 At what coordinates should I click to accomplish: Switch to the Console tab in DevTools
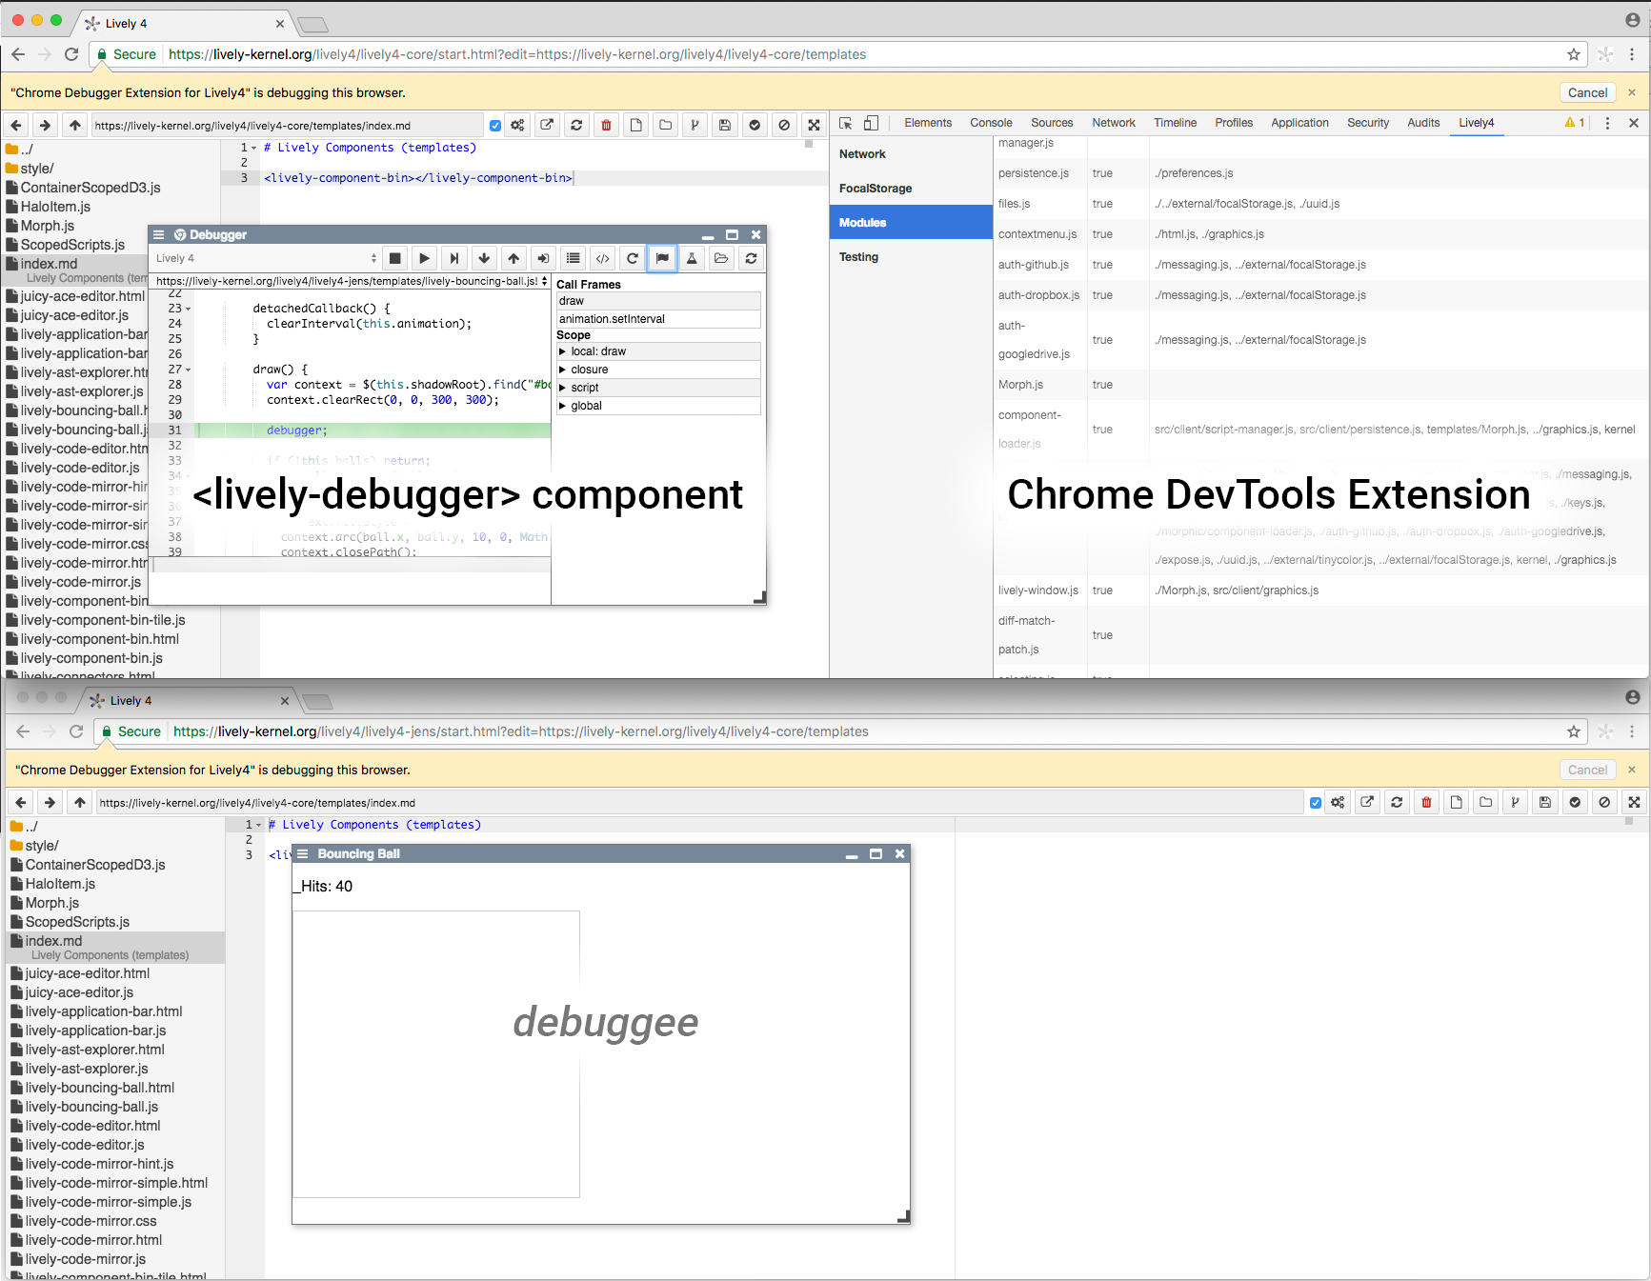tap(991, 123)
